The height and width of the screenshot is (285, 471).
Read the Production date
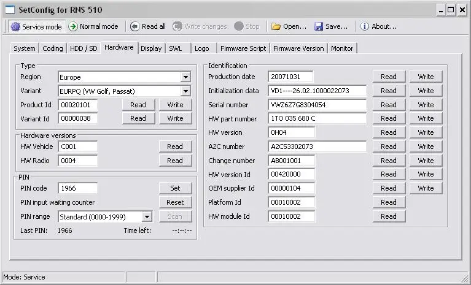389,77
